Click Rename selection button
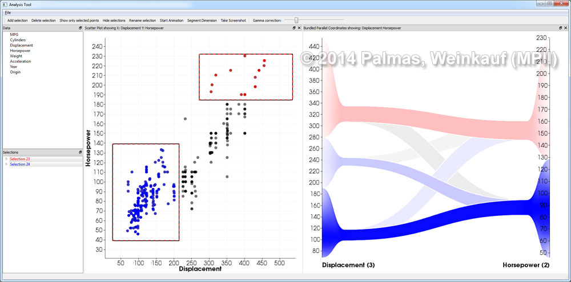Viewport: 571px width, 282px height. (142, 21)
